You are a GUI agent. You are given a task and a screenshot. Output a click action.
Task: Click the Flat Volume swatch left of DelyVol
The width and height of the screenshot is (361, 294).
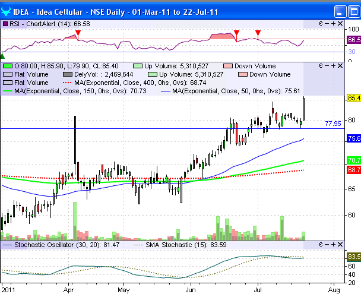click(8, 74)
